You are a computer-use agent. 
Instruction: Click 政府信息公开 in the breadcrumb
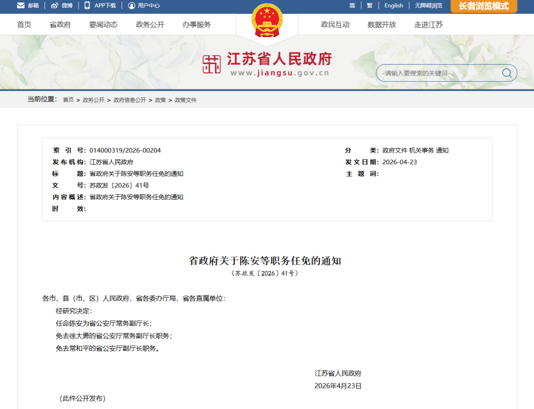pos(130,100)
